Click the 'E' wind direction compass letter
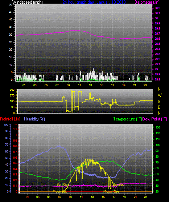The width and height of the screenshot is (169, 202). pyautogui.click(x=159, y=107)
